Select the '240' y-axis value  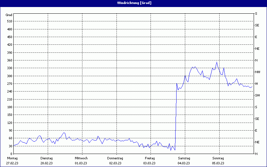point(10,92)
